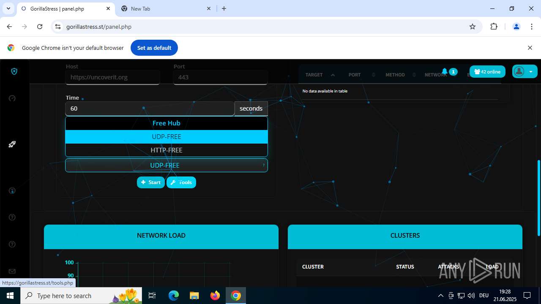Go back to previous page
541x304 pixels.
[9, 27]
